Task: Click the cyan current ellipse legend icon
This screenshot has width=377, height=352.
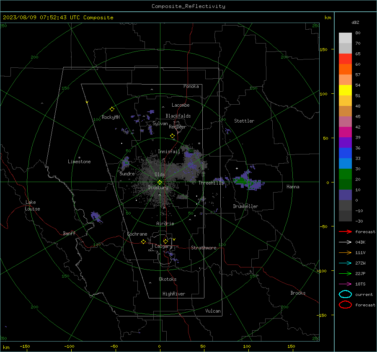Action: coord(345,294)
